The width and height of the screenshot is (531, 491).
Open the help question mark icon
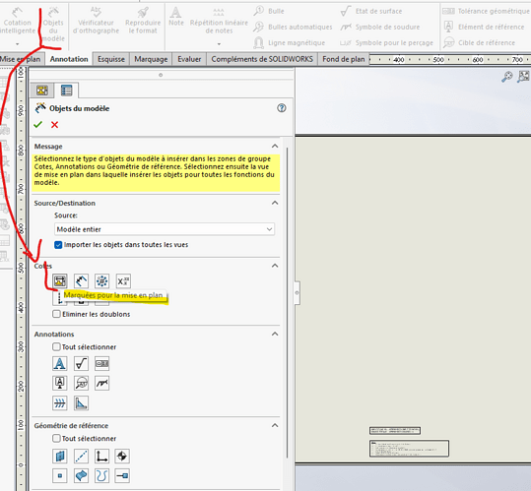tap(282, 108)
